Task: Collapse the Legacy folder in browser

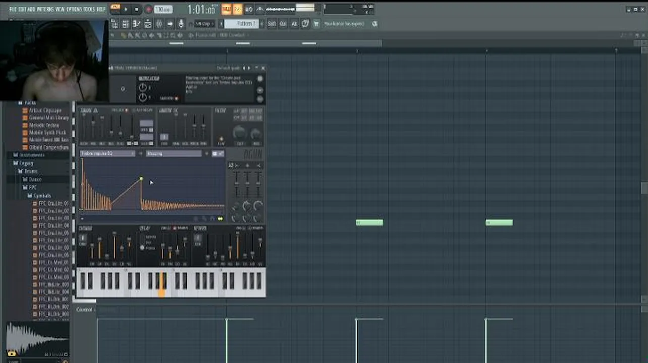Action: [26, 163]
